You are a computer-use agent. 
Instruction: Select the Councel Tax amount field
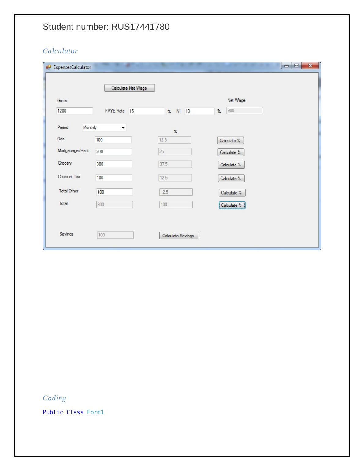click(x=113, y=178)
